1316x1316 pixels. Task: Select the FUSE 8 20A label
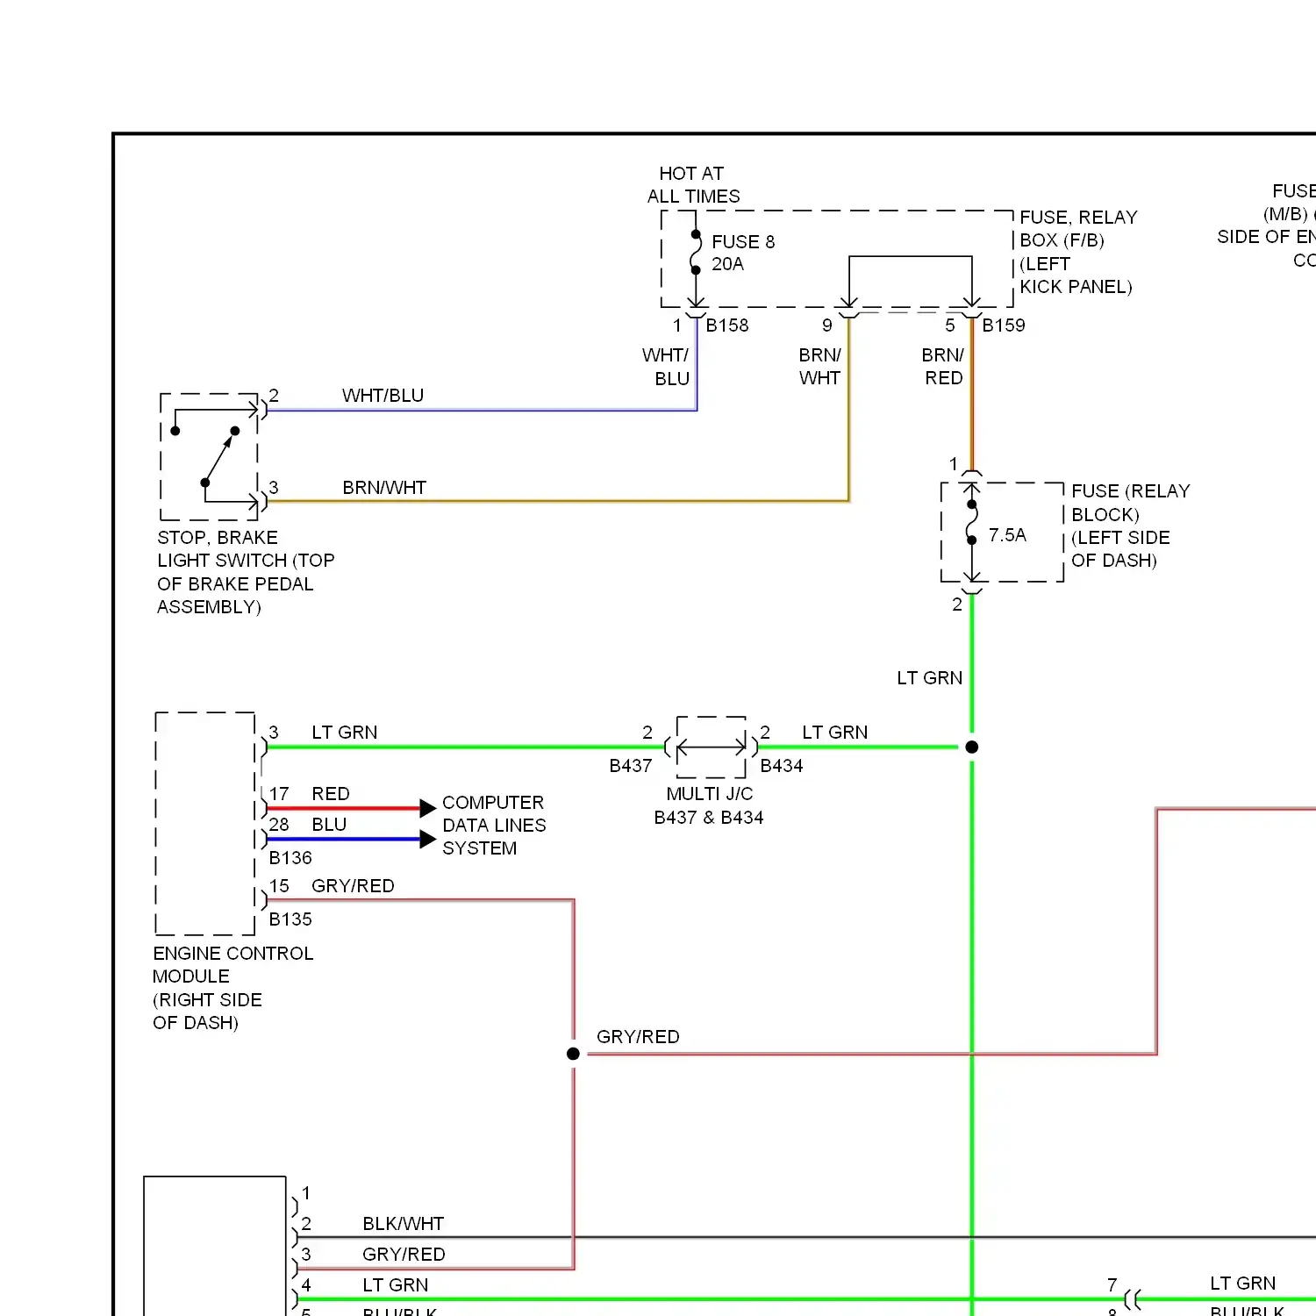coord(743,253)
